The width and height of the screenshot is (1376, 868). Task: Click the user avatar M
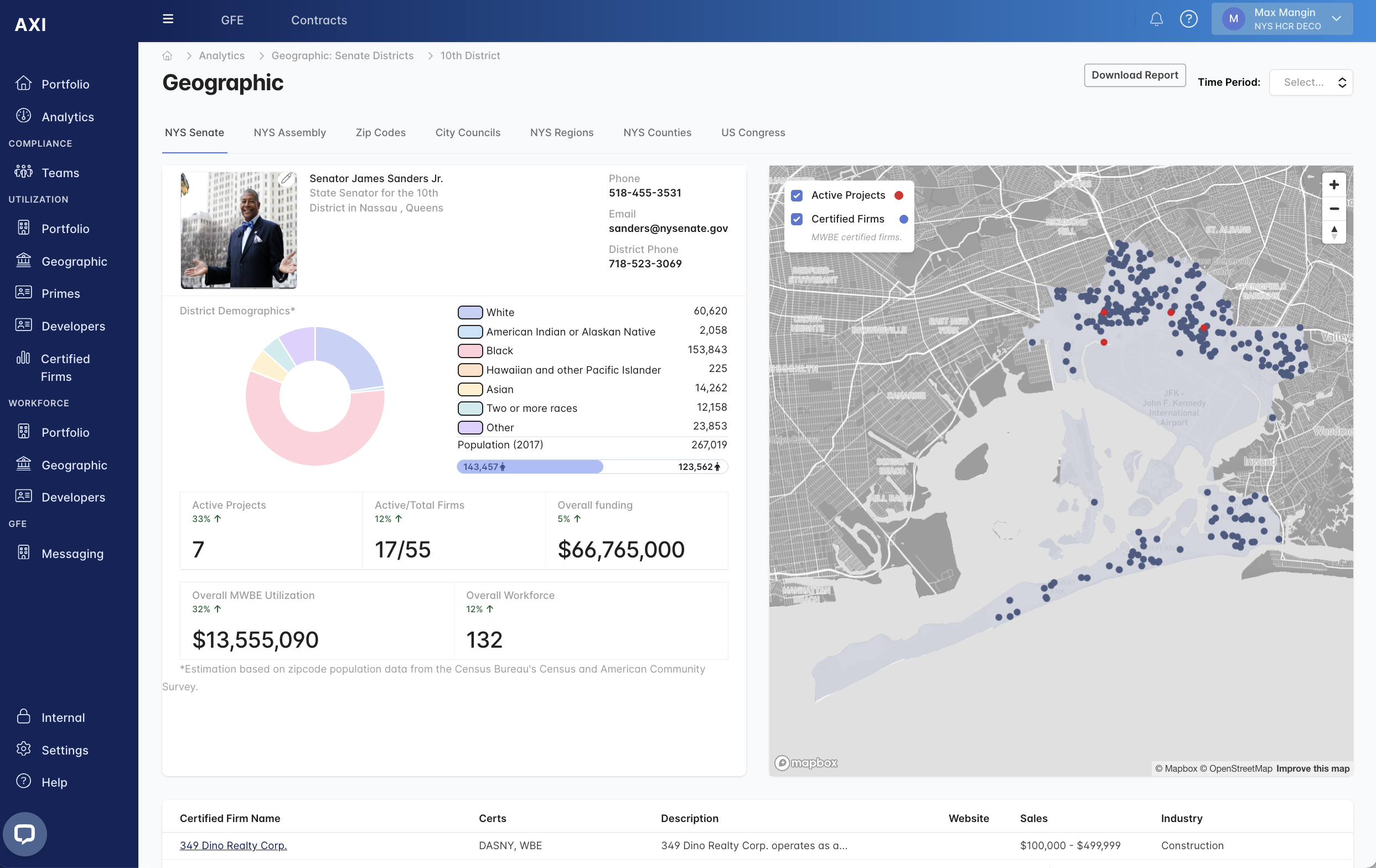coord(1233,19)
